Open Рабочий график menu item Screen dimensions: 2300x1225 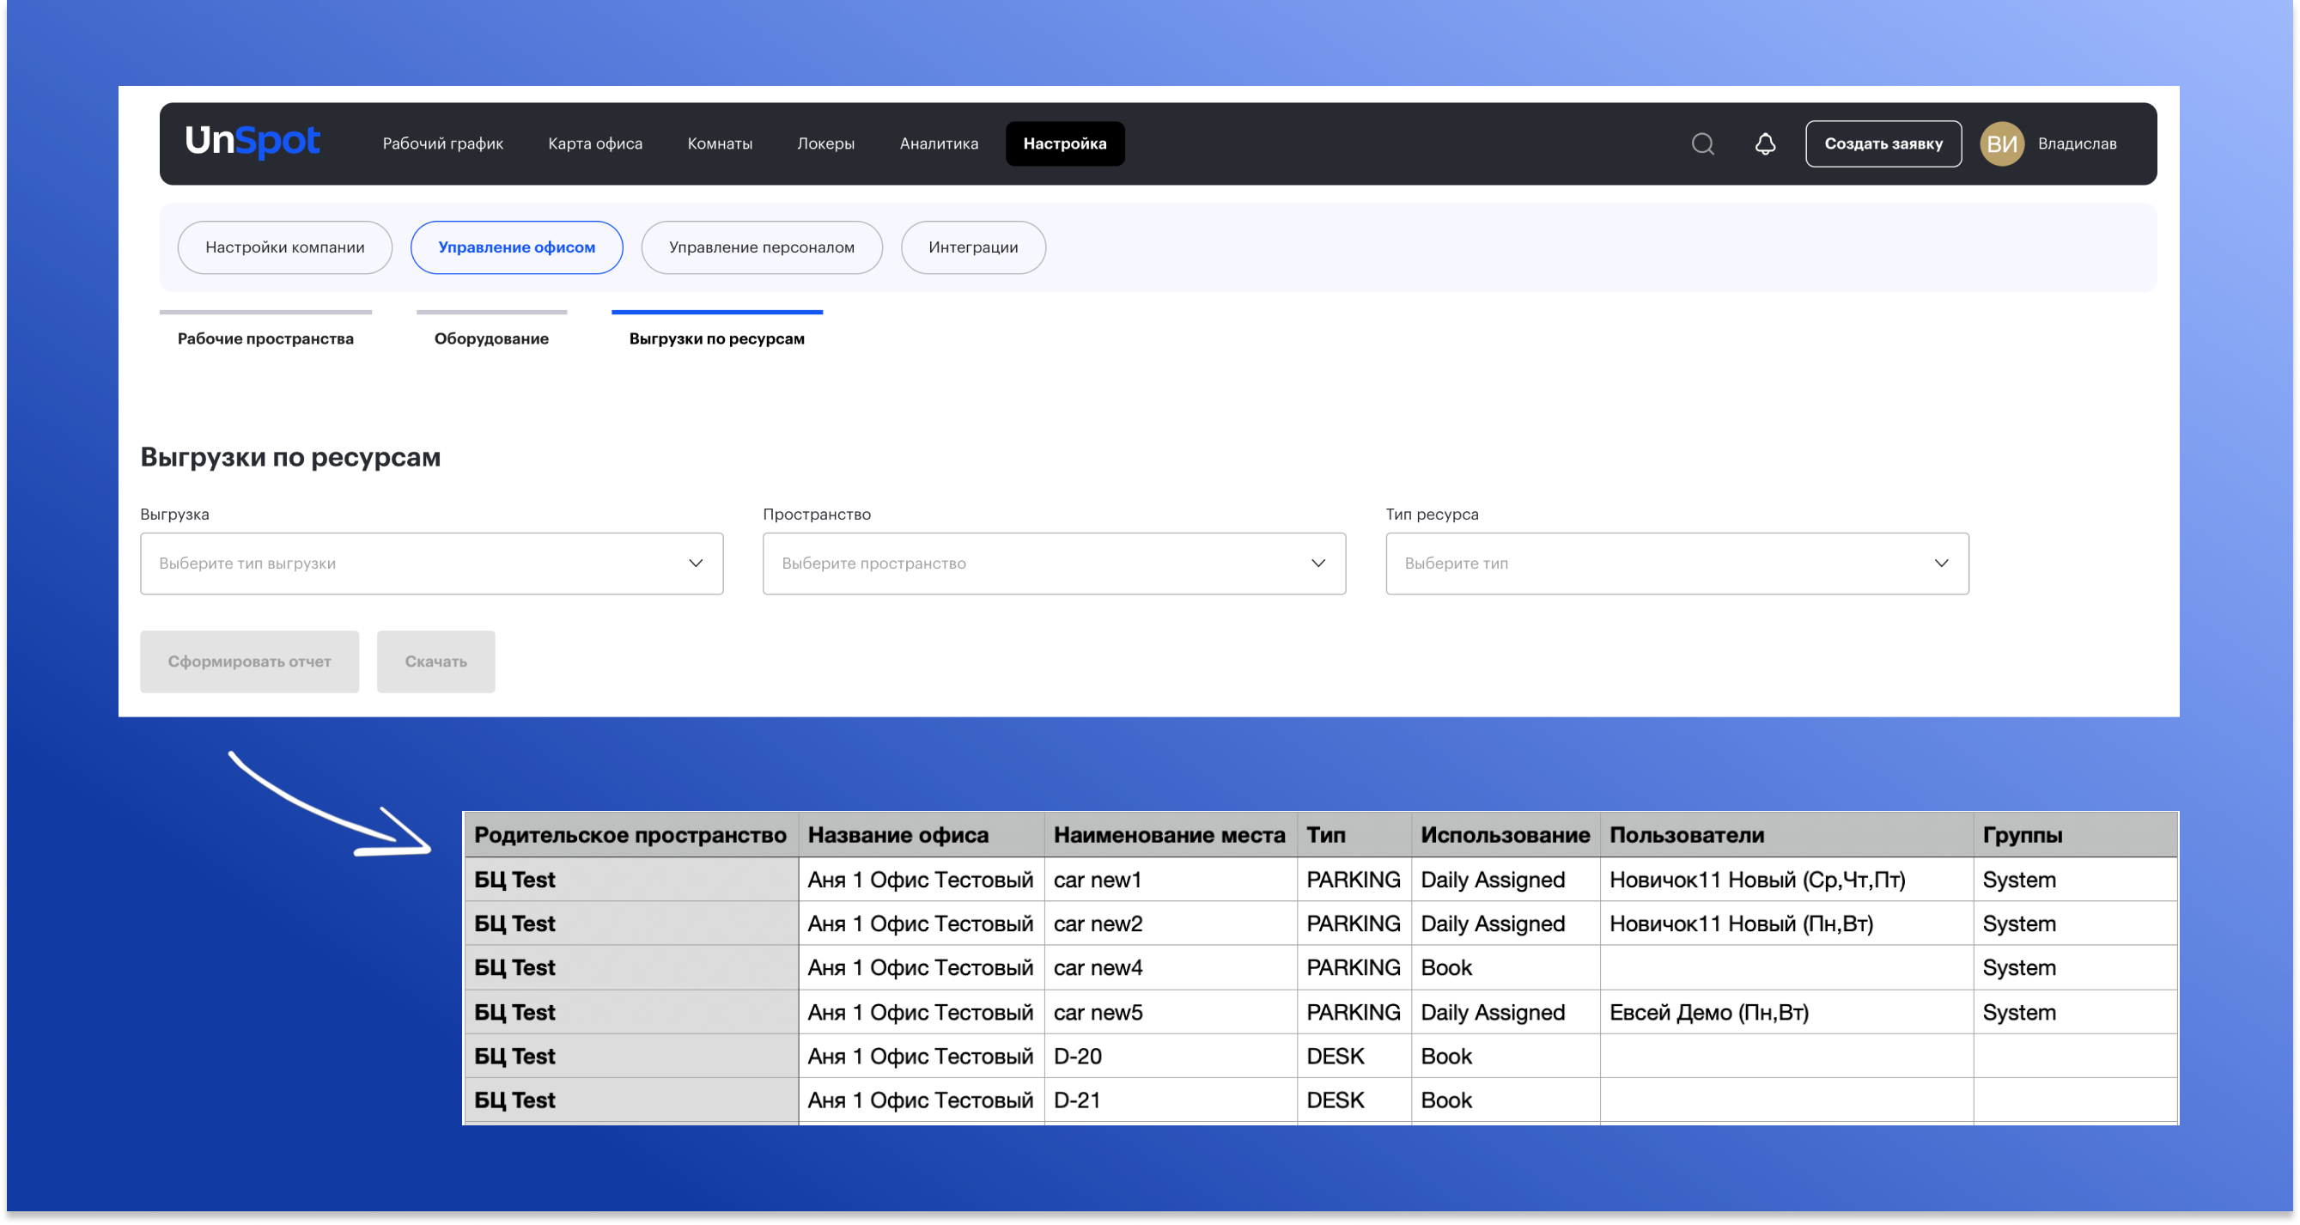point(443,143)
